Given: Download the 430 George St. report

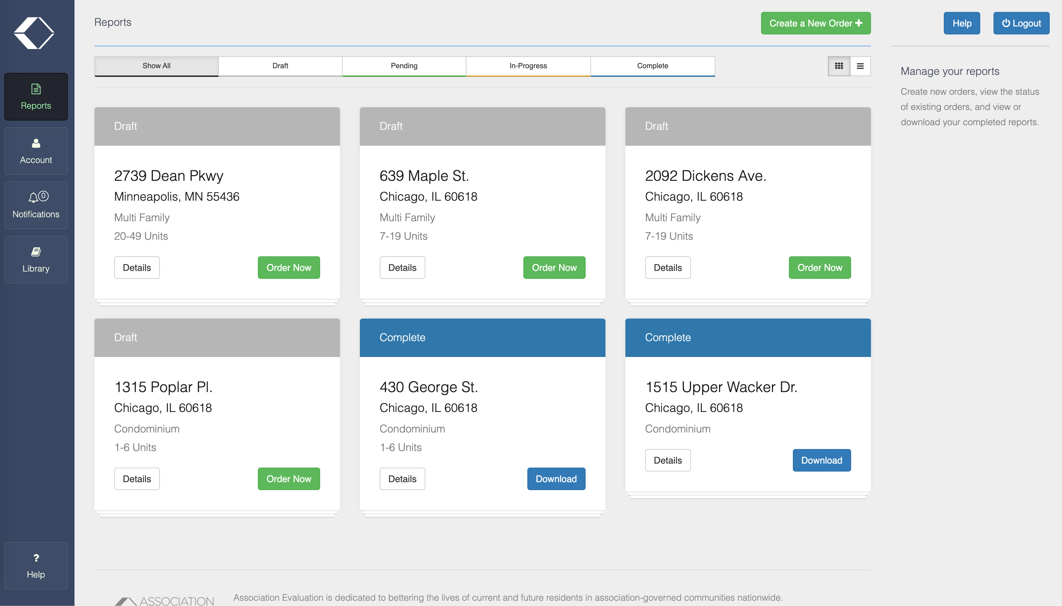Looking at the screenshot, I should [556, 479].
